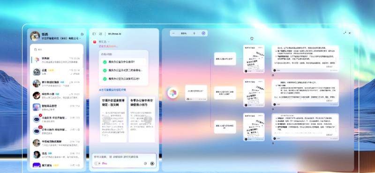Click the colorful tree root icon of mind map

172,93
